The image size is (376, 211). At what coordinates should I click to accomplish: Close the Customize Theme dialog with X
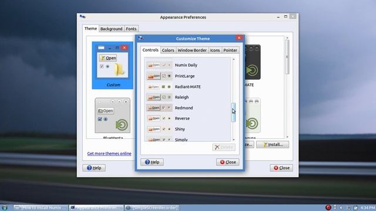(x=239, y=38)
